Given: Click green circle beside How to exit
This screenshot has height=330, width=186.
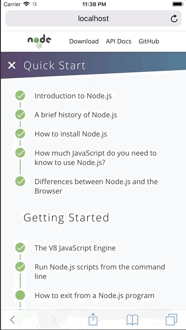Looking at the screenshot, I should (20, 295).
